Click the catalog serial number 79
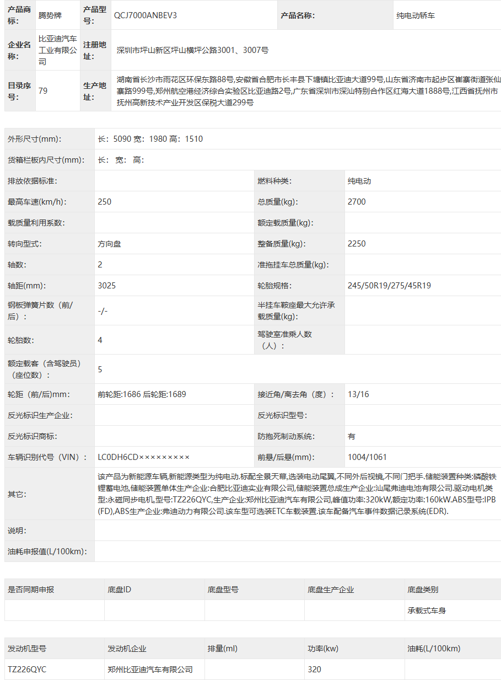The height and width of the screenshot is (680, 501). 43,91
